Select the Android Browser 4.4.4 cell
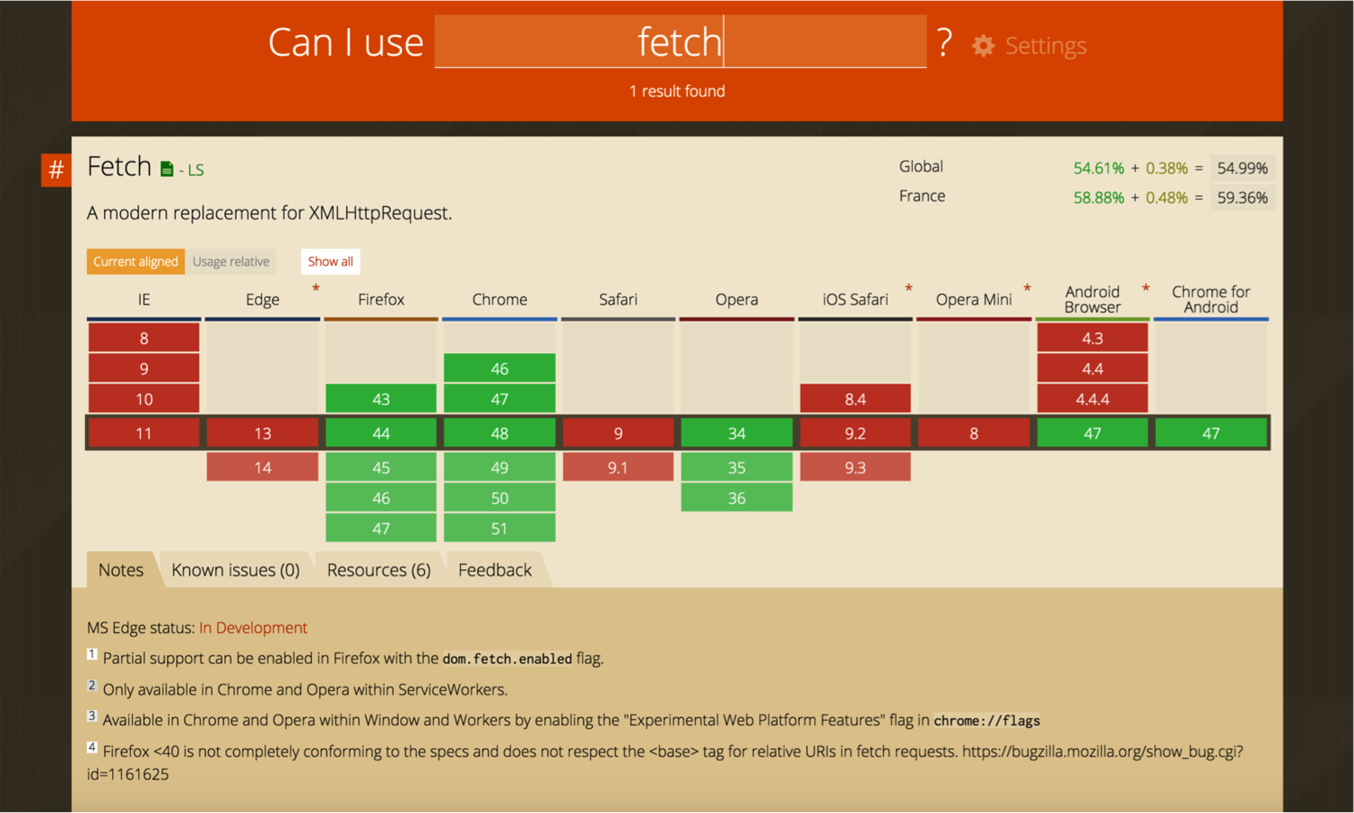Image resolution: width=1354 pixels, height=813 pixels. 1092,399
